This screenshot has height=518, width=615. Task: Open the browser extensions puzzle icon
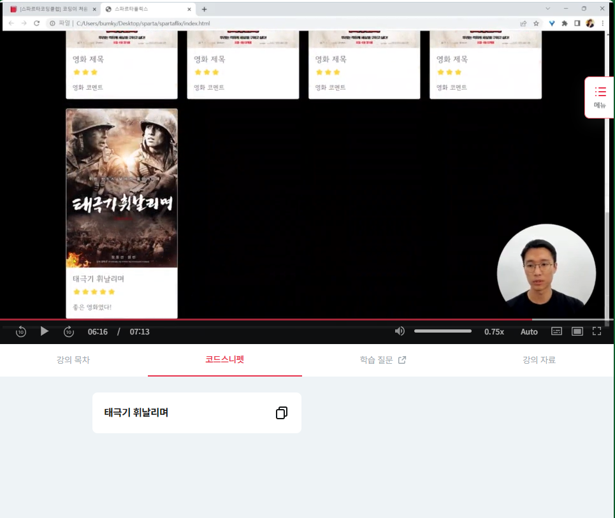pos(565,24)
